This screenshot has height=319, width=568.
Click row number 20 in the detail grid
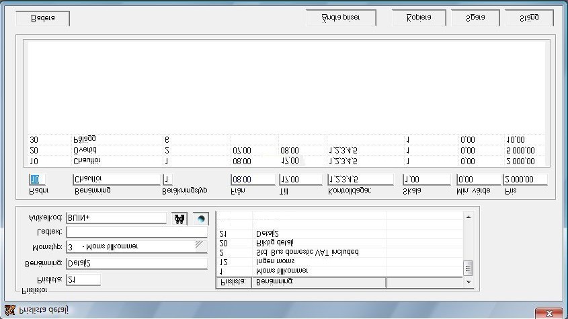click(34, 151)
